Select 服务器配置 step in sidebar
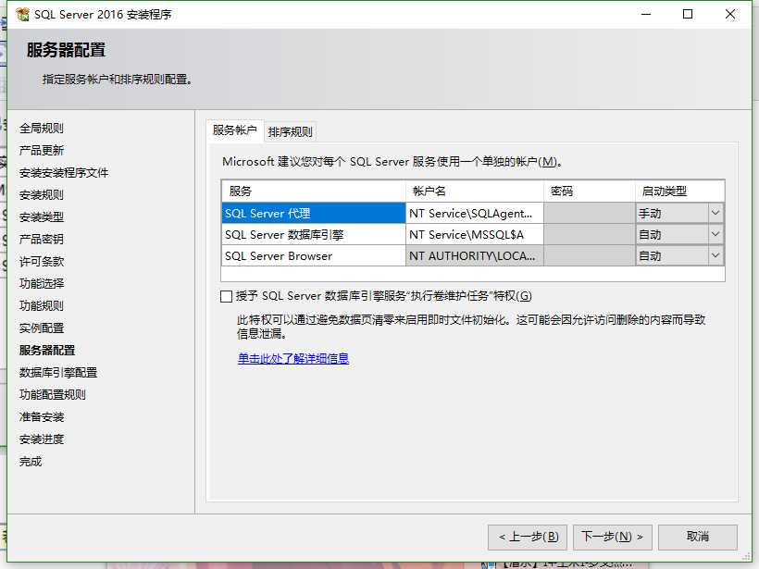The width and height of the screenshot is (759, 569). coord(47,351)
